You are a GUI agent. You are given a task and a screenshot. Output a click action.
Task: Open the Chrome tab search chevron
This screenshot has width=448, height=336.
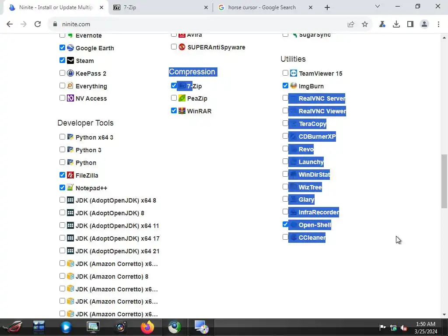pos(378,6)
